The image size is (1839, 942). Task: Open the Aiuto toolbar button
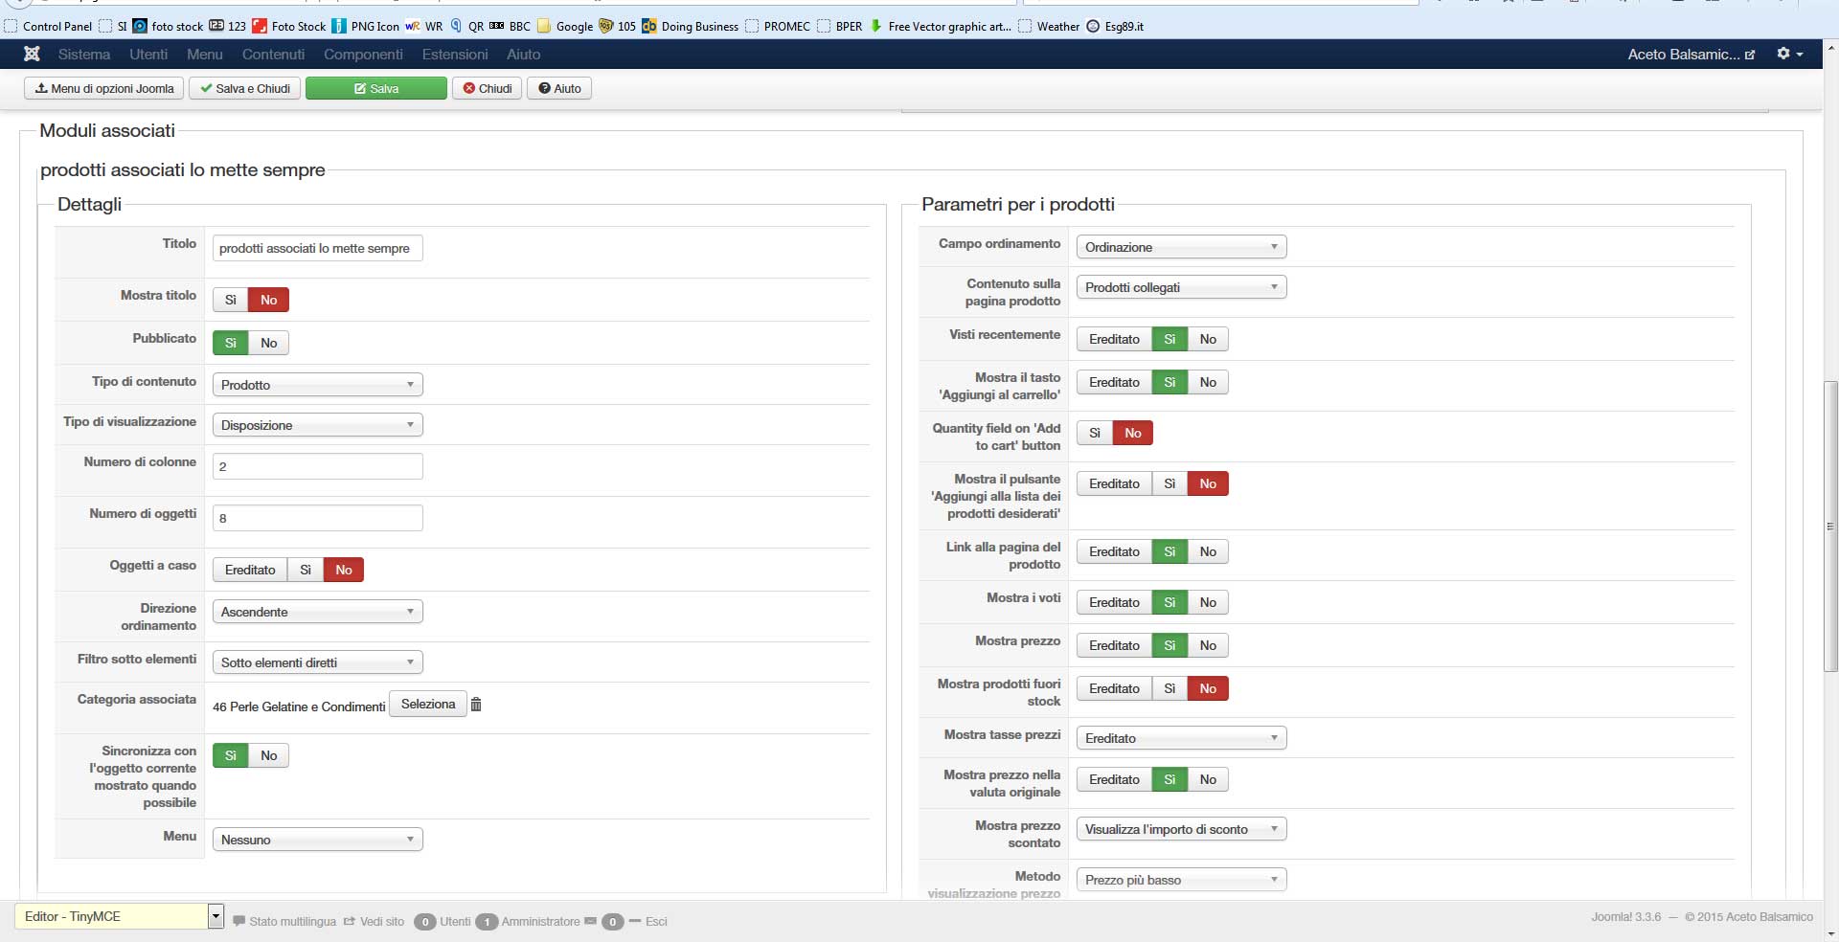pos(559,89)
